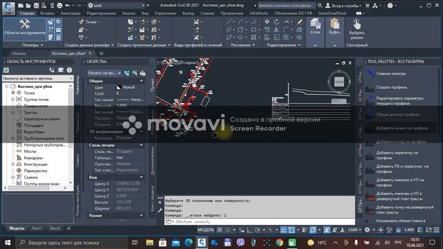Click the customization hamburger icon in status bar

(x=437, y=230)
